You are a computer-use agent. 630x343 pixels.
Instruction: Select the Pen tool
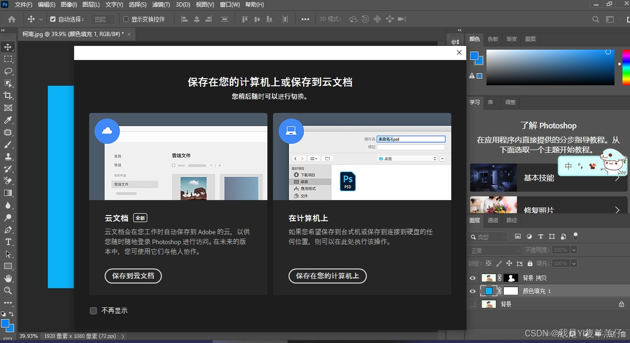pos(8,230)
